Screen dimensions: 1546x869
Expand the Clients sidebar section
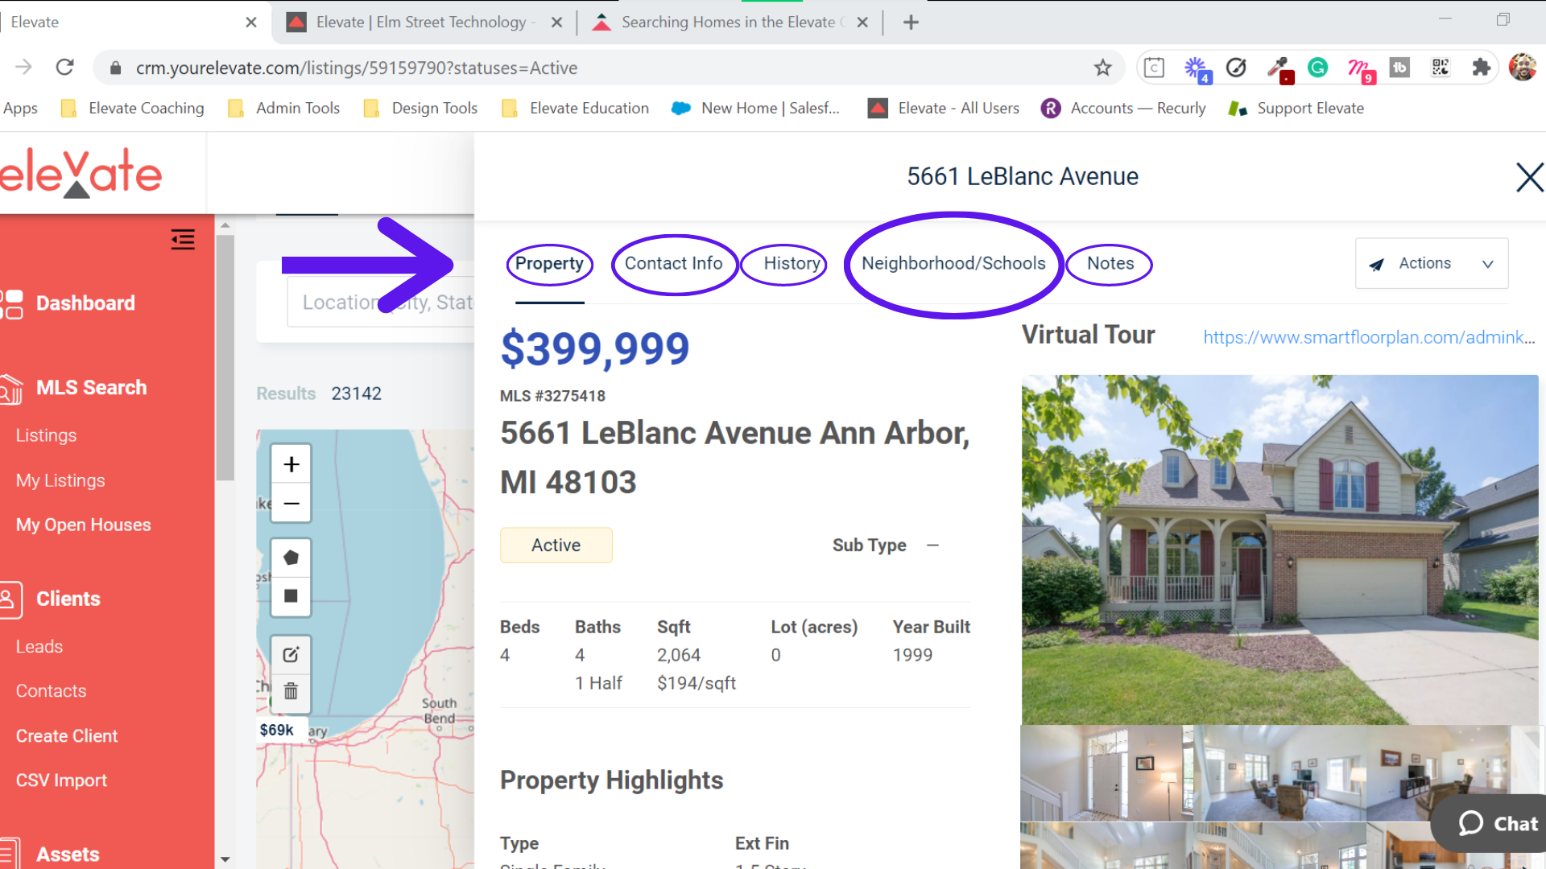tap(68, 599)
